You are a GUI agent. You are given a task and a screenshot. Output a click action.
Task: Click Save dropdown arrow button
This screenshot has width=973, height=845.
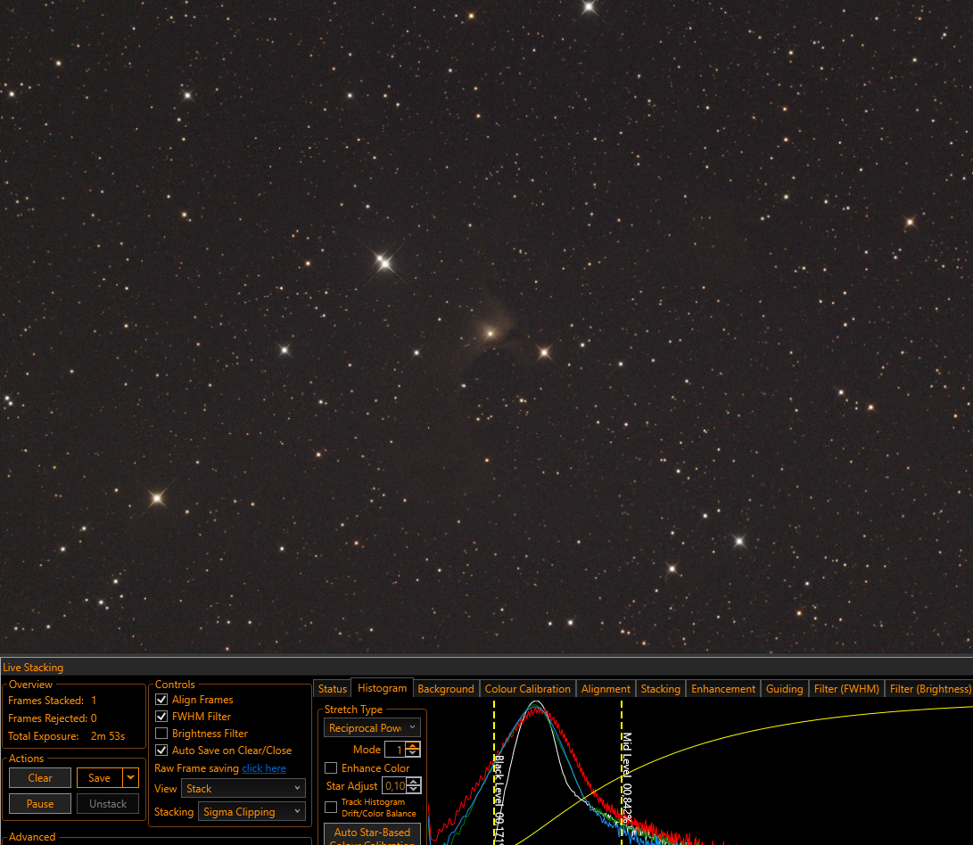(130, 777)
